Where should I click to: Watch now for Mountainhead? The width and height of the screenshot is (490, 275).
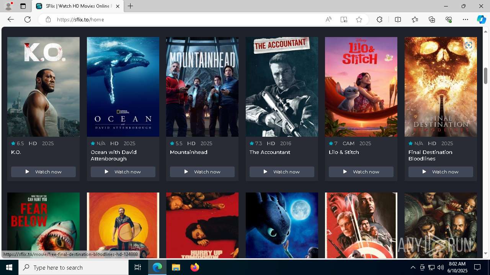[202, 172]
